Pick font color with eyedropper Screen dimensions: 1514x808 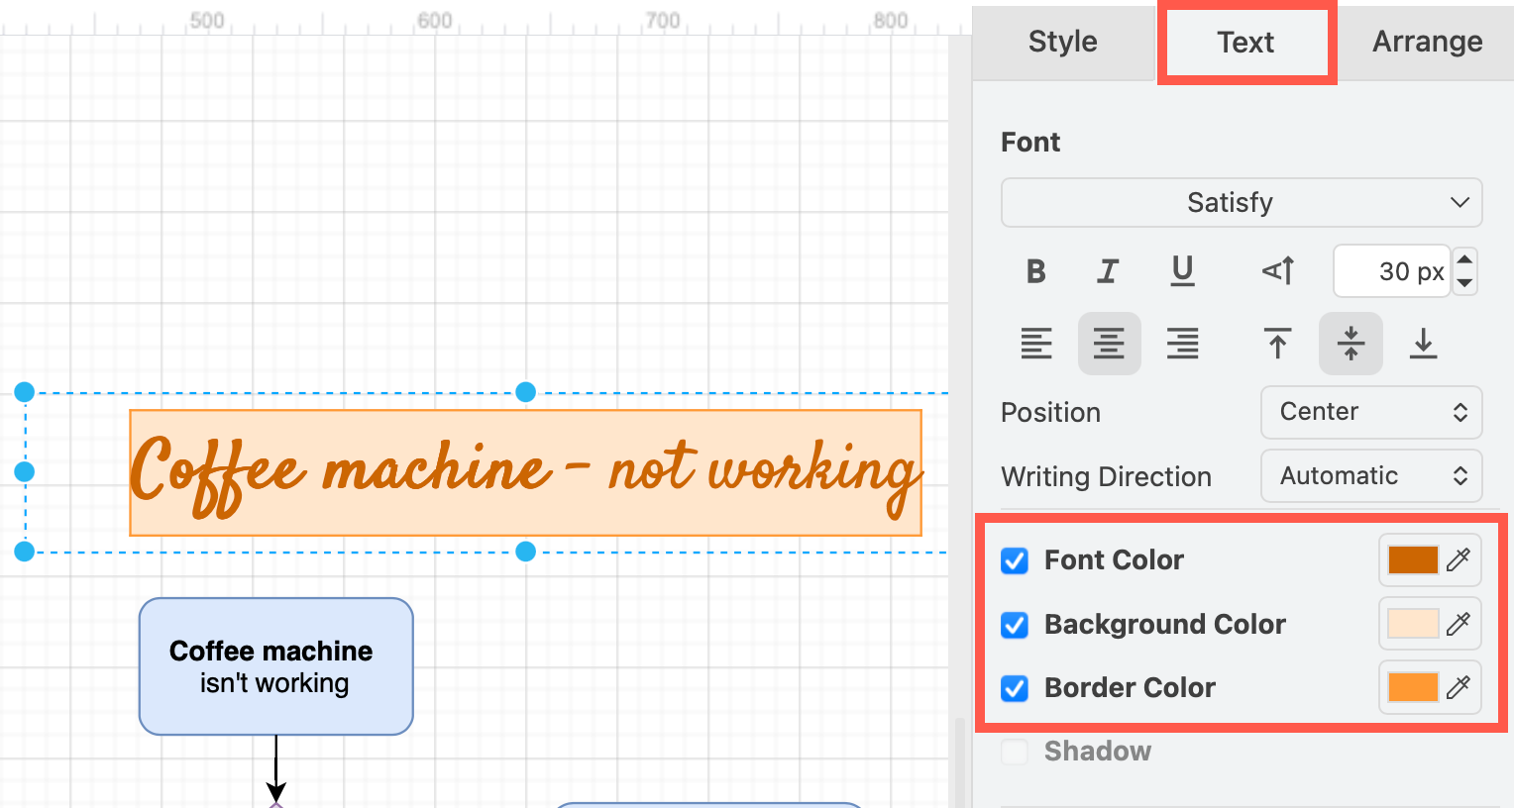click(x=1459, y=560)
